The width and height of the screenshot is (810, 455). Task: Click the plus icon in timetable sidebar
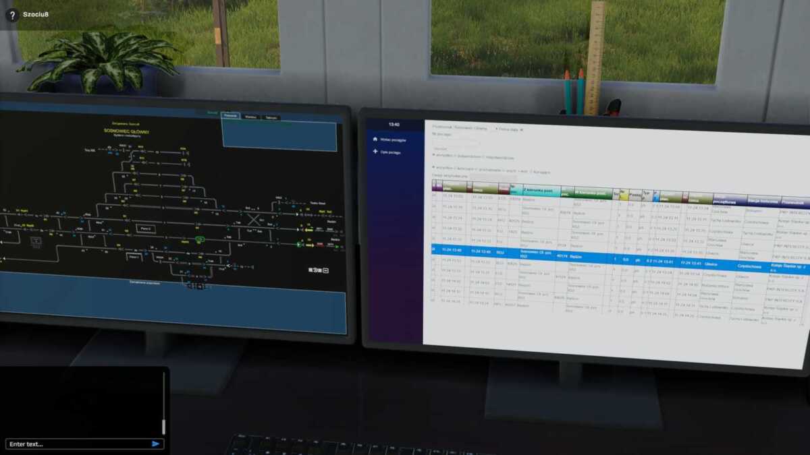click(375, 152)
